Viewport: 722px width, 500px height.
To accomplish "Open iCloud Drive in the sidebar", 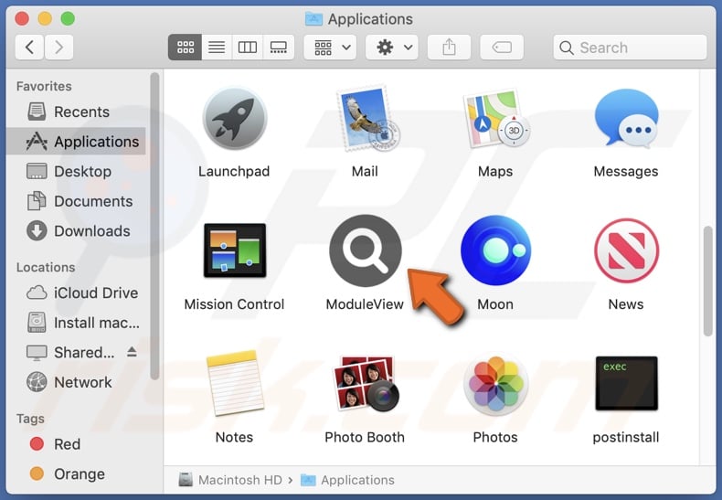I will coord(76,293).
